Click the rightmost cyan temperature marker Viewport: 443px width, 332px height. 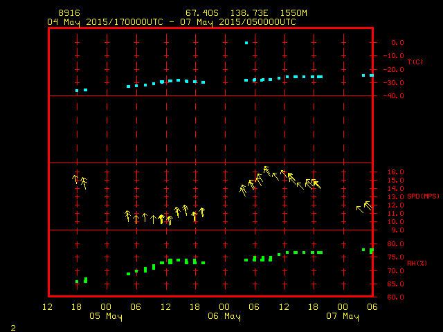click(x=372, y=75)
